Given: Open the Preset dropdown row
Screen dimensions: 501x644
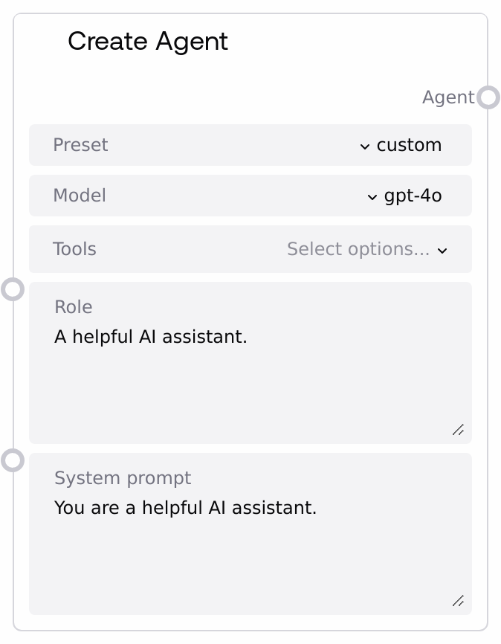Looking at the screenshot, I should tap(250, 145).
